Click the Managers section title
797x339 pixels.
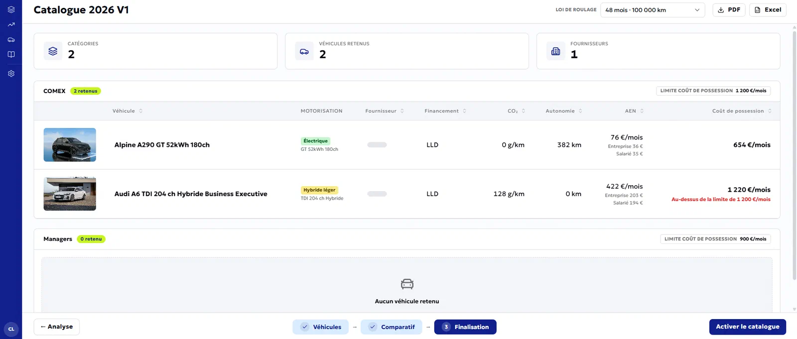click(58, 239)
